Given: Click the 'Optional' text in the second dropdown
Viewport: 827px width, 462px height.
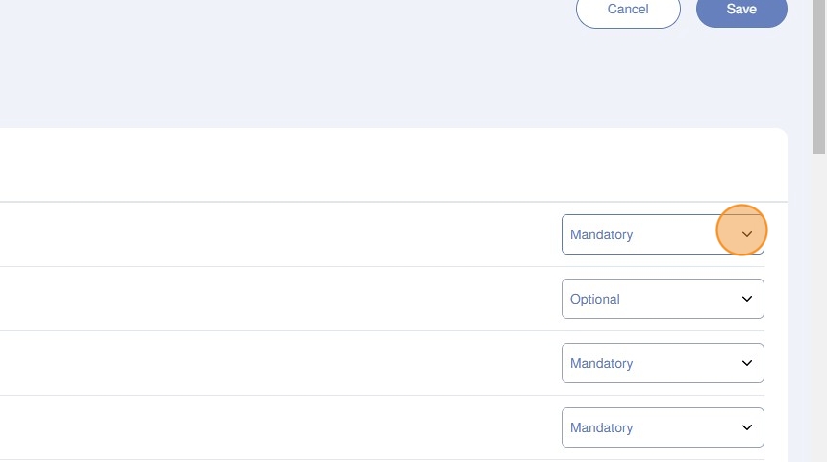Looking at the screenshot, I should pyautogui.click(x=595, y=299).
